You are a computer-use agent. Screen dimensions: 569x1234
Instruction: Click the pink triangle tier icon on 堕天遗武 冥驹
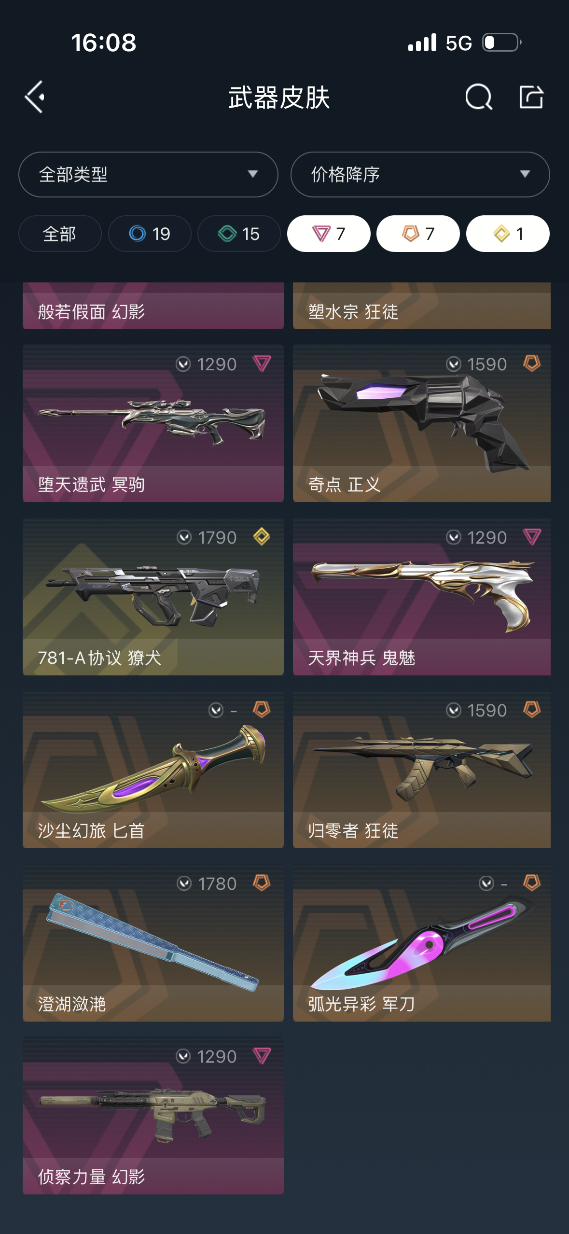pos(262,363)
